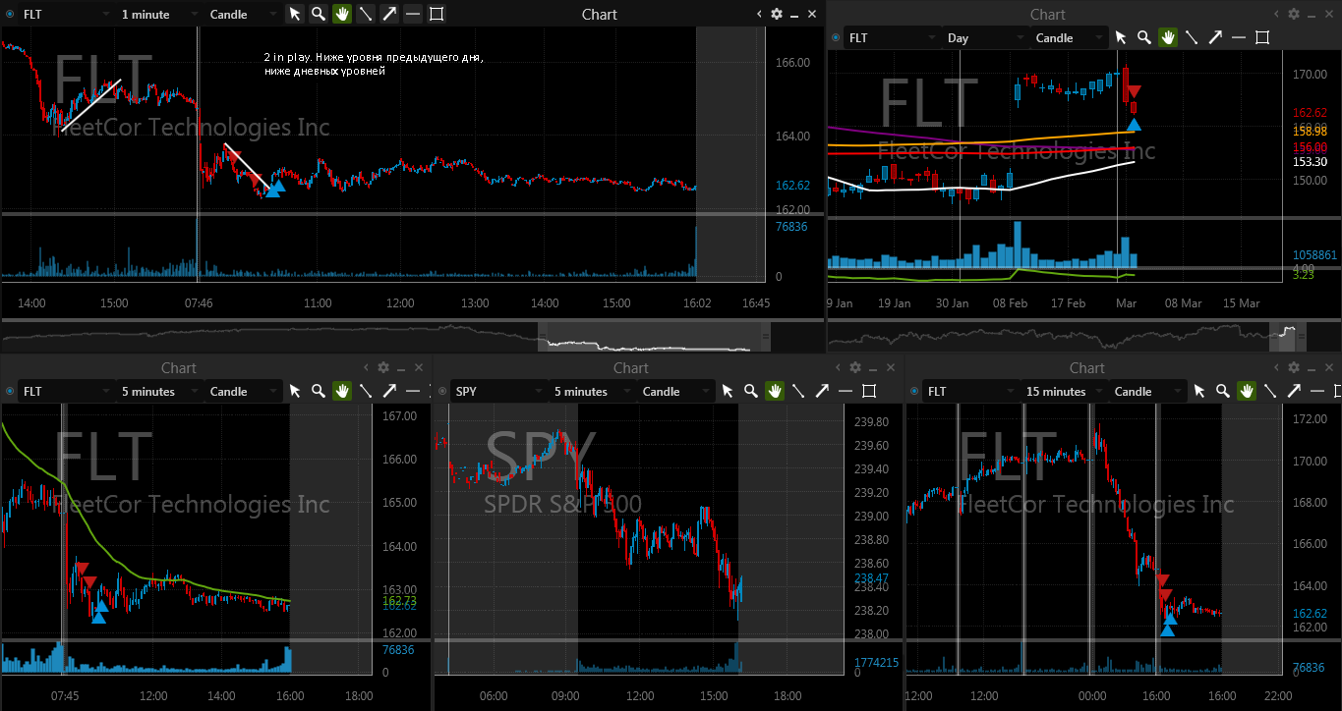Toggle hand pan tool in 15 minutes chart

coord(1247,391)
